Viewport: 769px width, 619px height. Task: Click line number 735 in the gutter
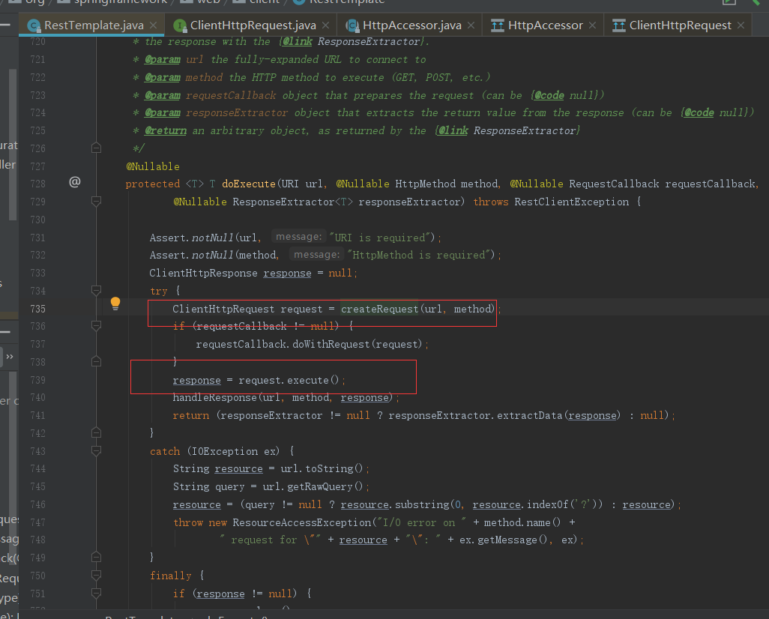click(x=37, y=309)
